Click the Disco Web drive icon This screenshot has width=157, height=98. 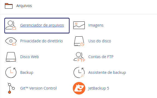[x=11, y=57]
